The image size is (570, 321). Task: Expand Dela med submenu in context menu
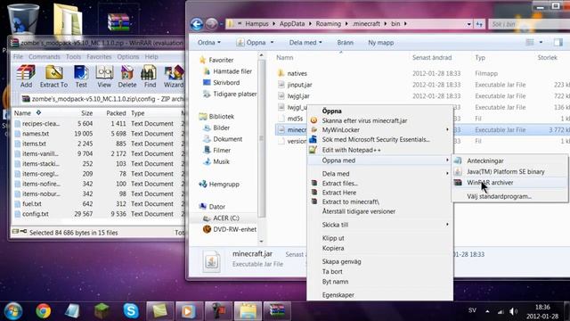447,174
